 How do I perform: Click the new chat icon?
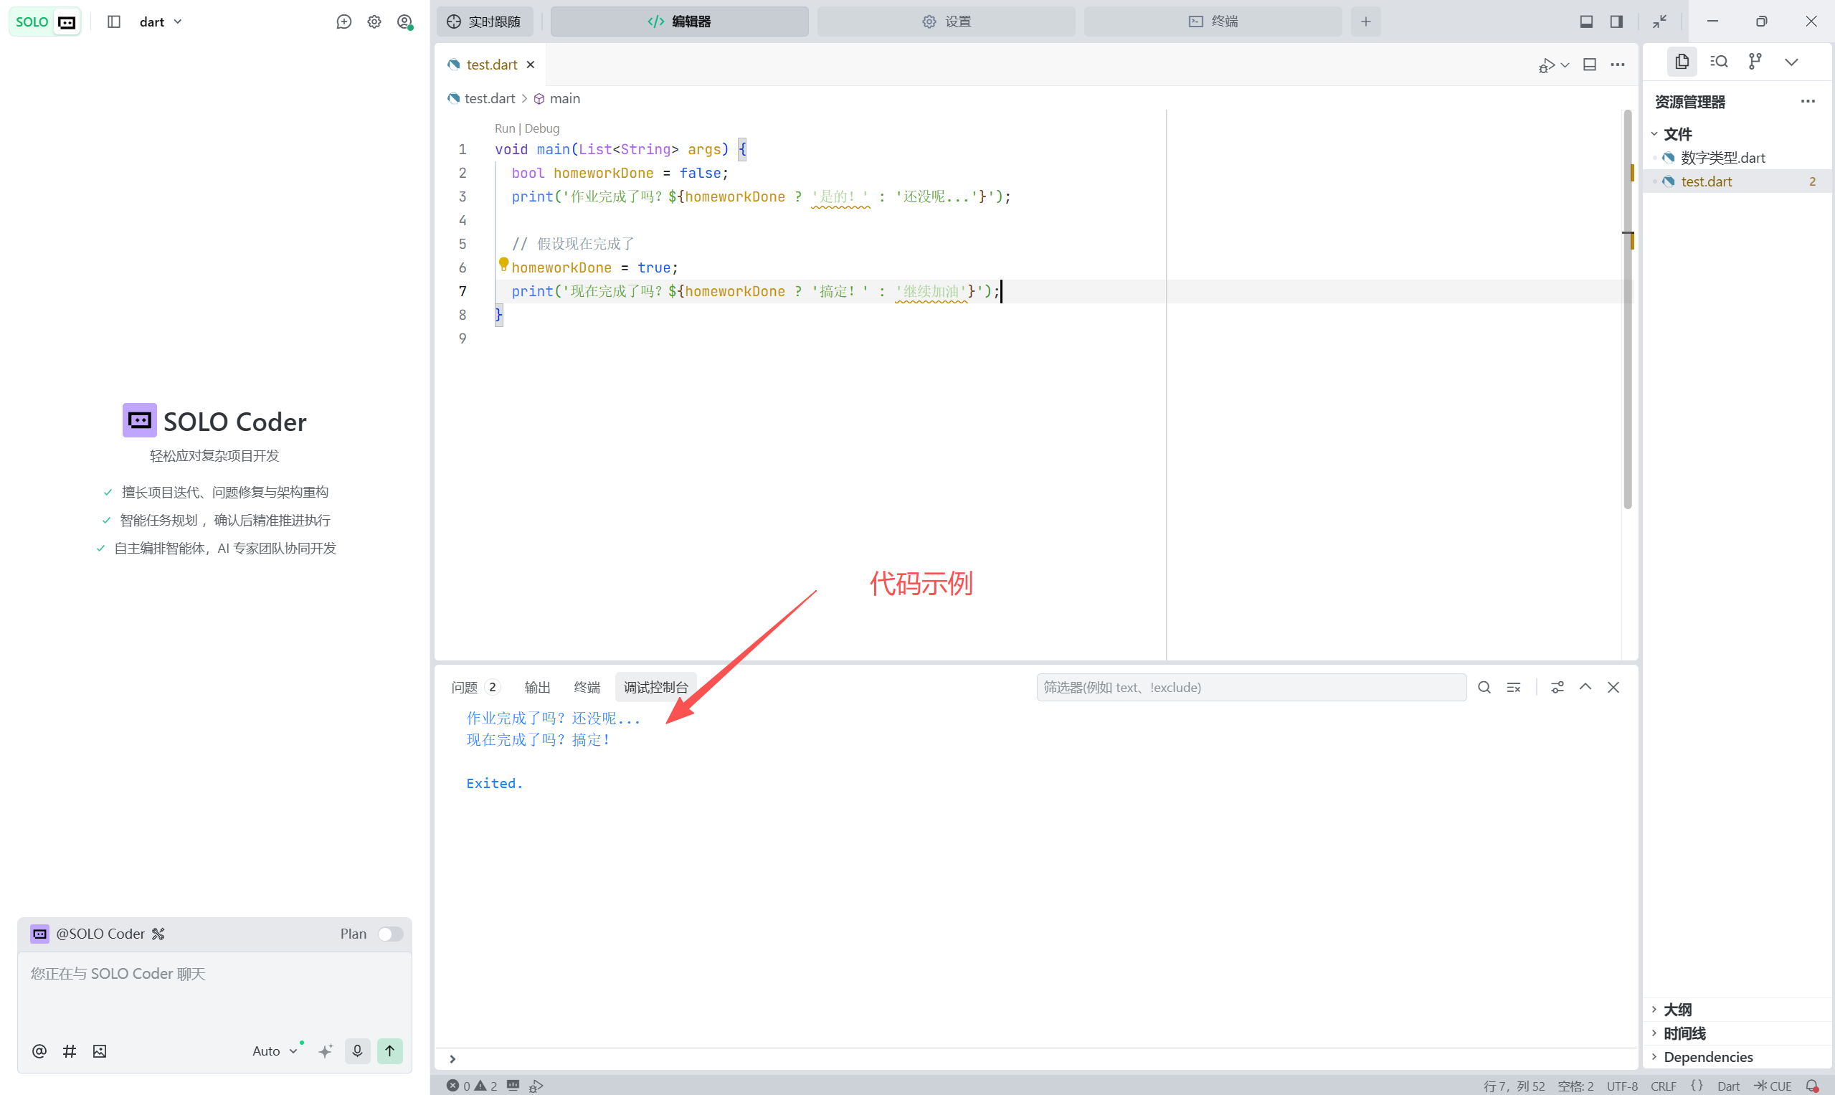pos(343,22)
